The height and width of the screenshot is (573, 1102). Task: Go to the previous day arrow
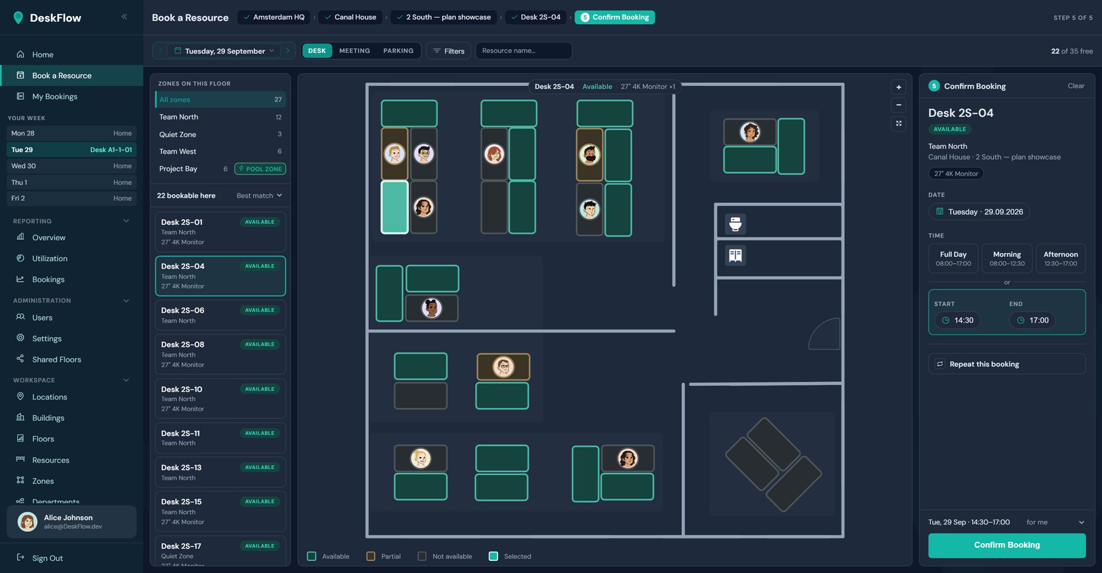click(160, 51)
